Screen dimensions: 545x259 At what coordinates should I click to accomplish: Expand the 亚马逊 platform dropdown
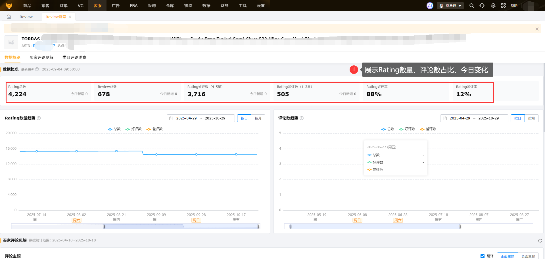[450, 6]
